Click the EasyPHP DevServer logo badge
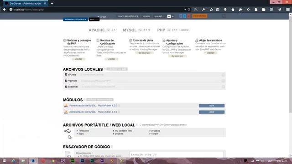The height and width of the screenshot is (164, 292). click(x=75, y=19)
